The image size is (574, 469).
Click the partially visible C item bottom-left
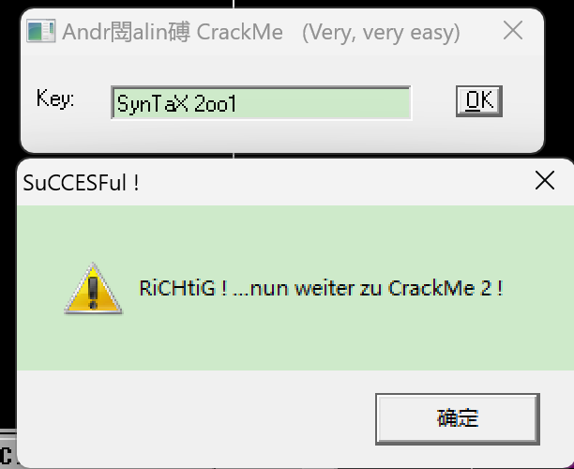click(8, 454)
